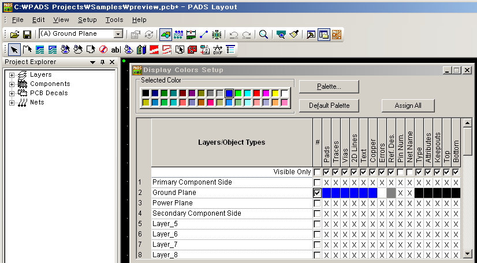This screenshot has width=477, height=263.
Task: Expand the Layers tree node
Action: coord(12,75)
